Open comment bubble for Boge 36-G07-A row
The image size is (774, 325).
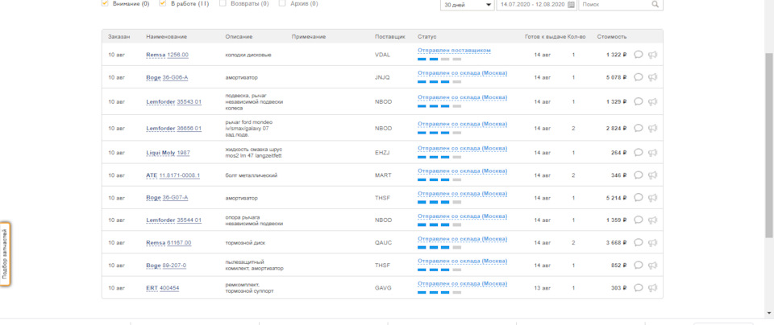(x=638, y=197)
